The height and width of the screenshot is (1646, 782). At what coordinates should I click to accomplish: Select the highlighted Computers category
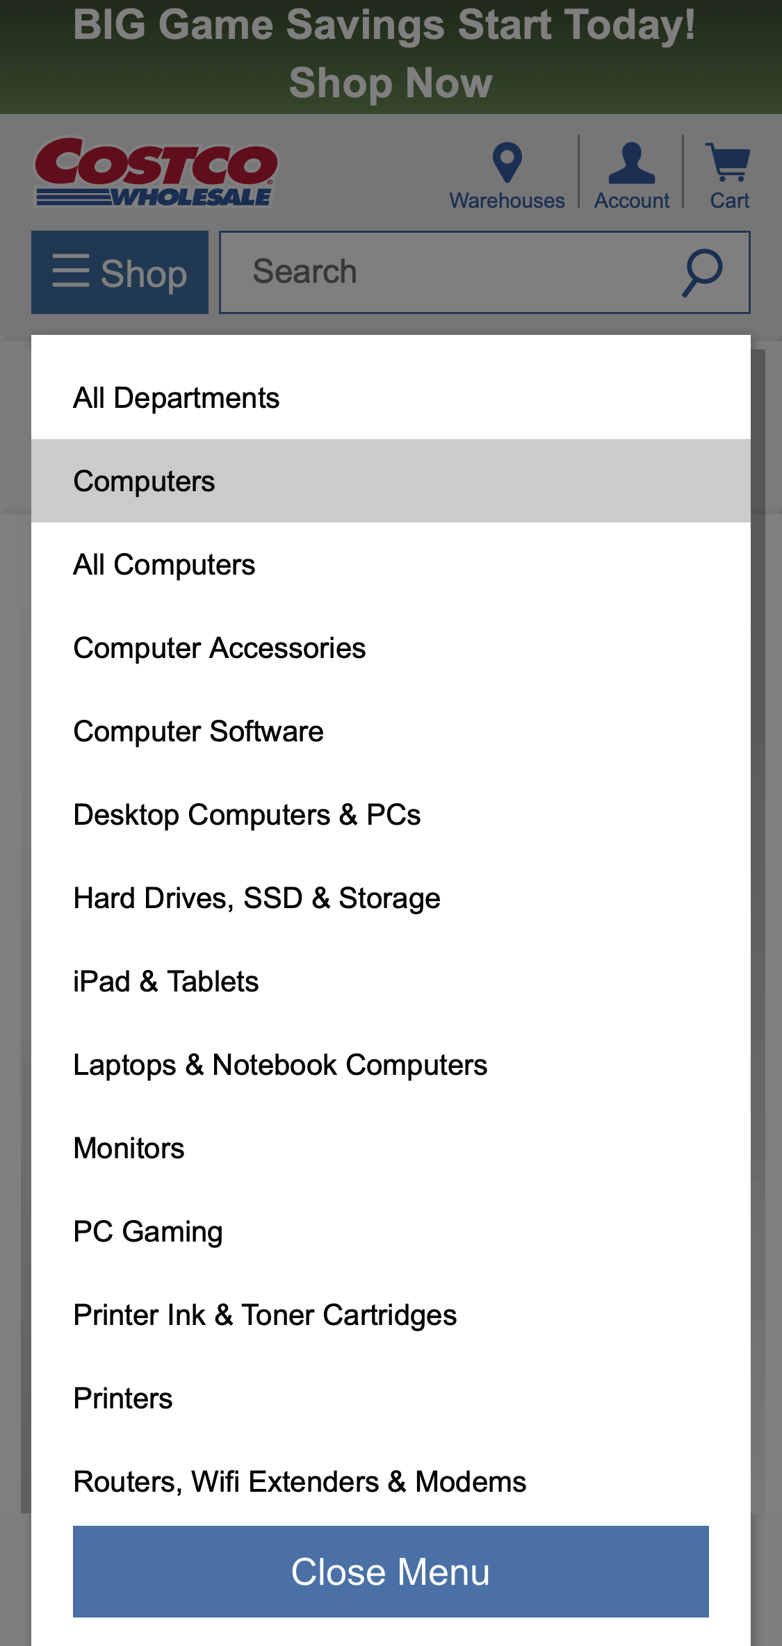[x=143, y=480]
